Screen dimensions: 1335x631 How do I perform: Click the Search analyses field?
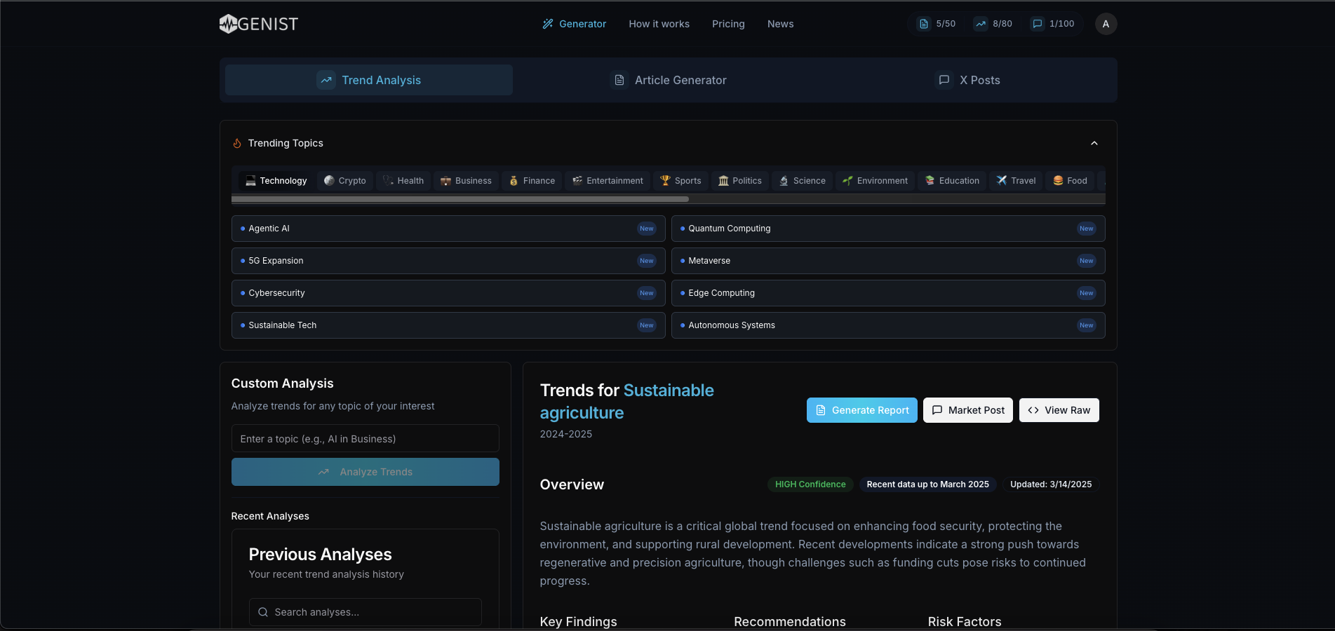pyautogui.click(x=365, y=612)
